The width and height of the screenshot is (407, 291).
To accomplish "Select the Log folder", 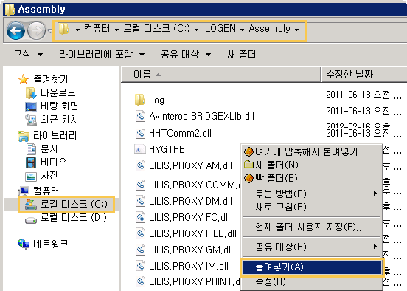I will click(x=150, y=100).
